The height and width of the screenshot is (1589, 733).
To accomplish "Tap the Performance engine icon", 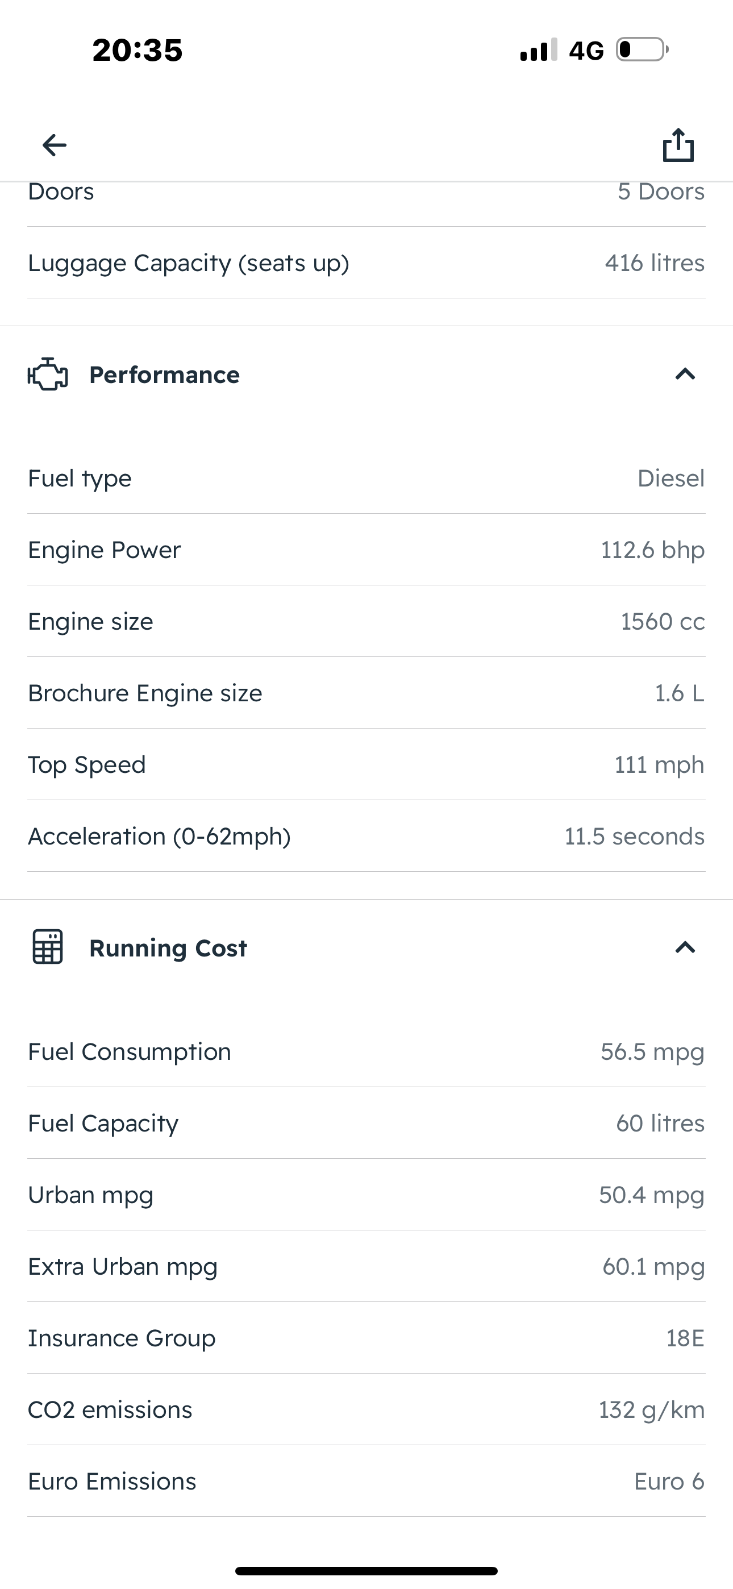I will pos(48,375).
